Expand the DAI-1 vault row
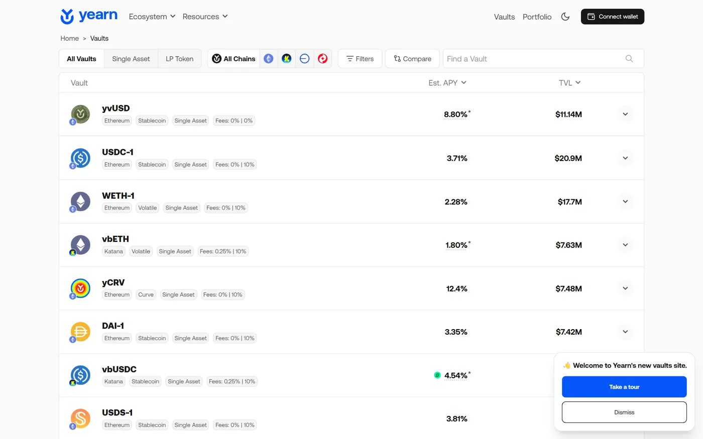 (625, 332)
